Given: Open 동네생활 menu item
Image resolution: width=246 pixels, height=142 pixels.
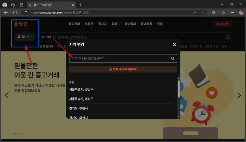Looking at the screenshot, I should coord(147,24).
